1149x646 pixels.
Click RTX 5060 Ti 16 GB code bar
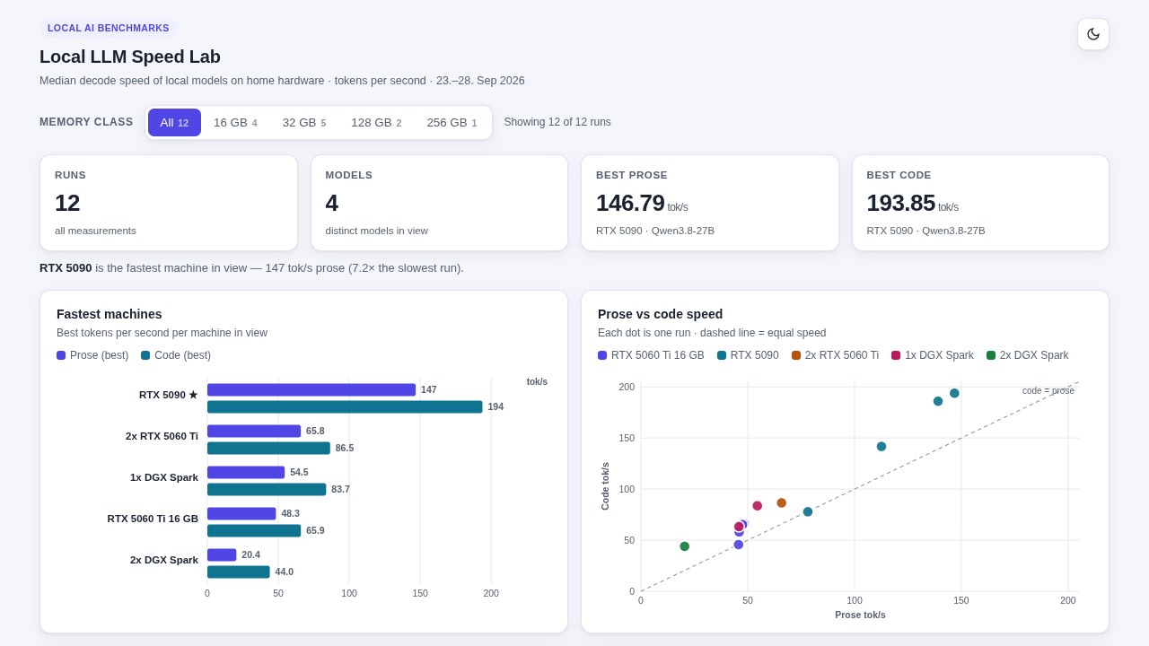click(x=254, y=530)
